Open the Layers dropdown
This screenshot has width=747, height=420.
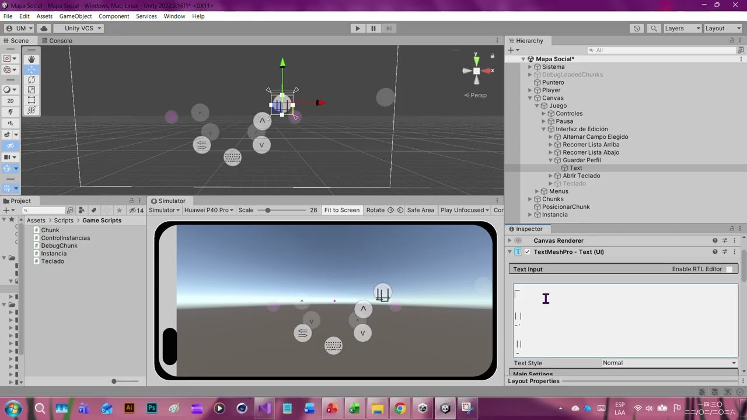tap(682, 28)
